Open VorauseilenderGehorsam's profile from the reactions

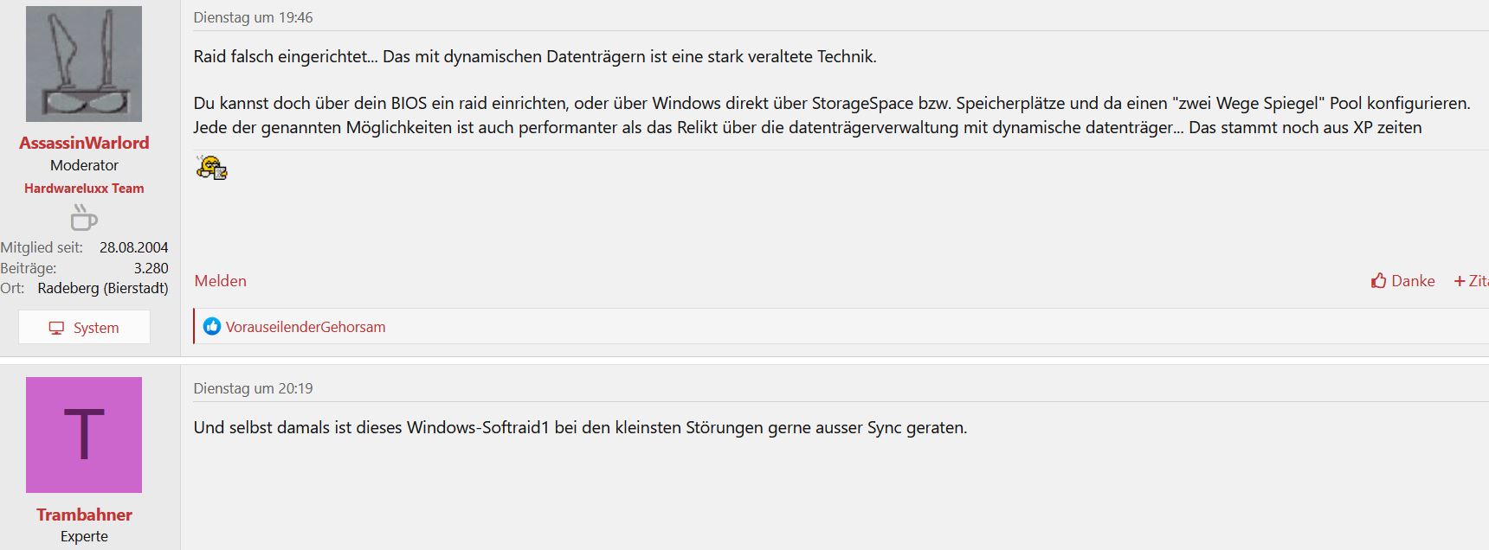(x=306, y=327)
